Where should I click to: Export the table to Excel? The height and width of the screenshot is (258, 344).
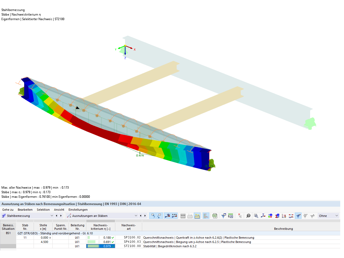coord(214,216)
